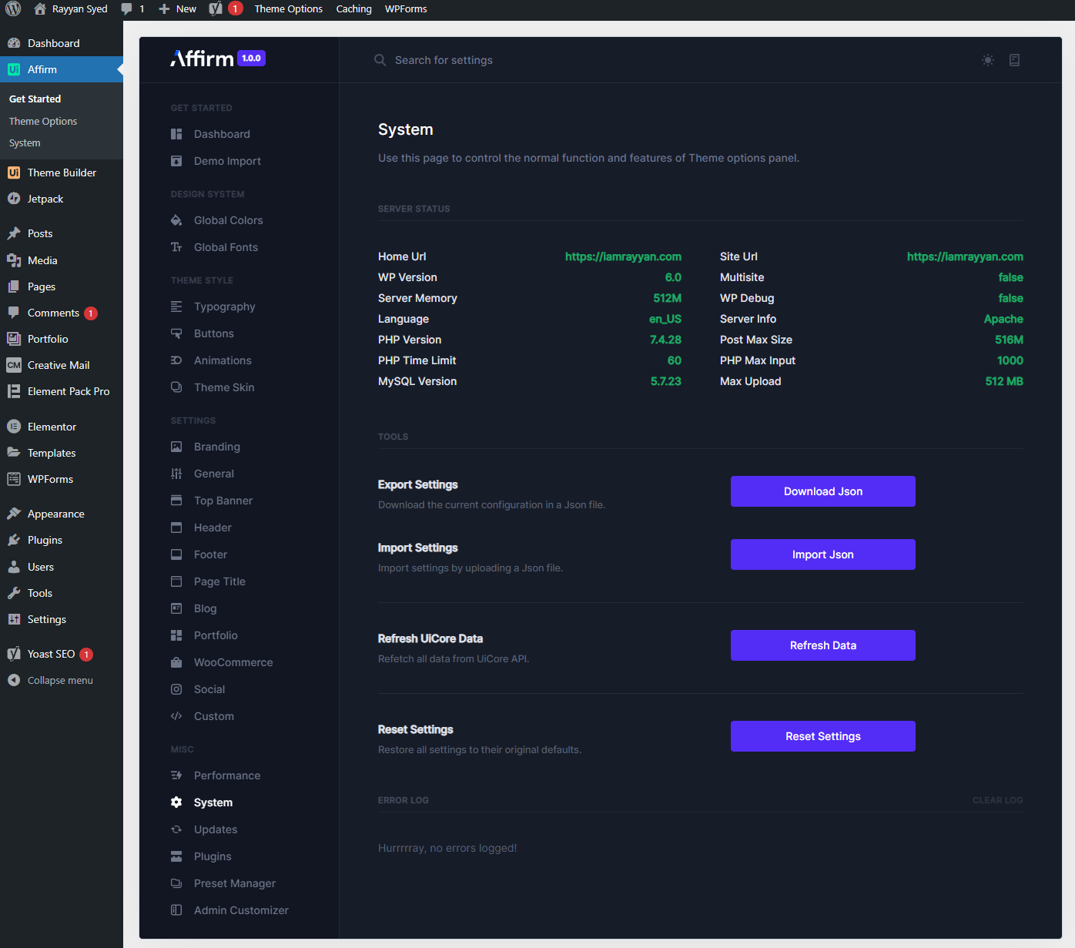Open Posts in WordPress sidebar
Screen dimensions: 1075x948
coord(62,233)
